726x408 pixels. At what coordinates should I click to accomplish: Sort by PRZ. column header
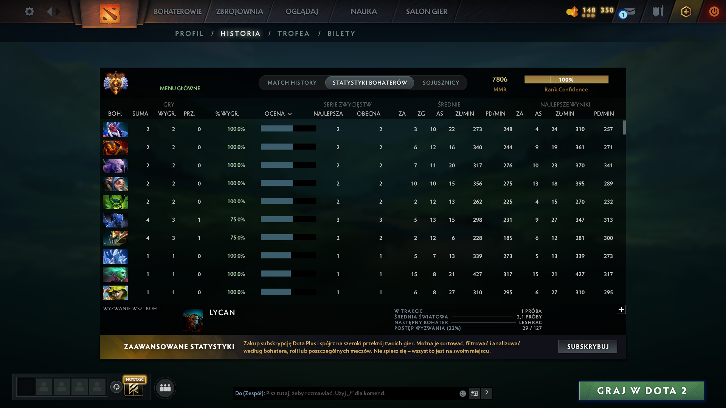click(189, 114)
